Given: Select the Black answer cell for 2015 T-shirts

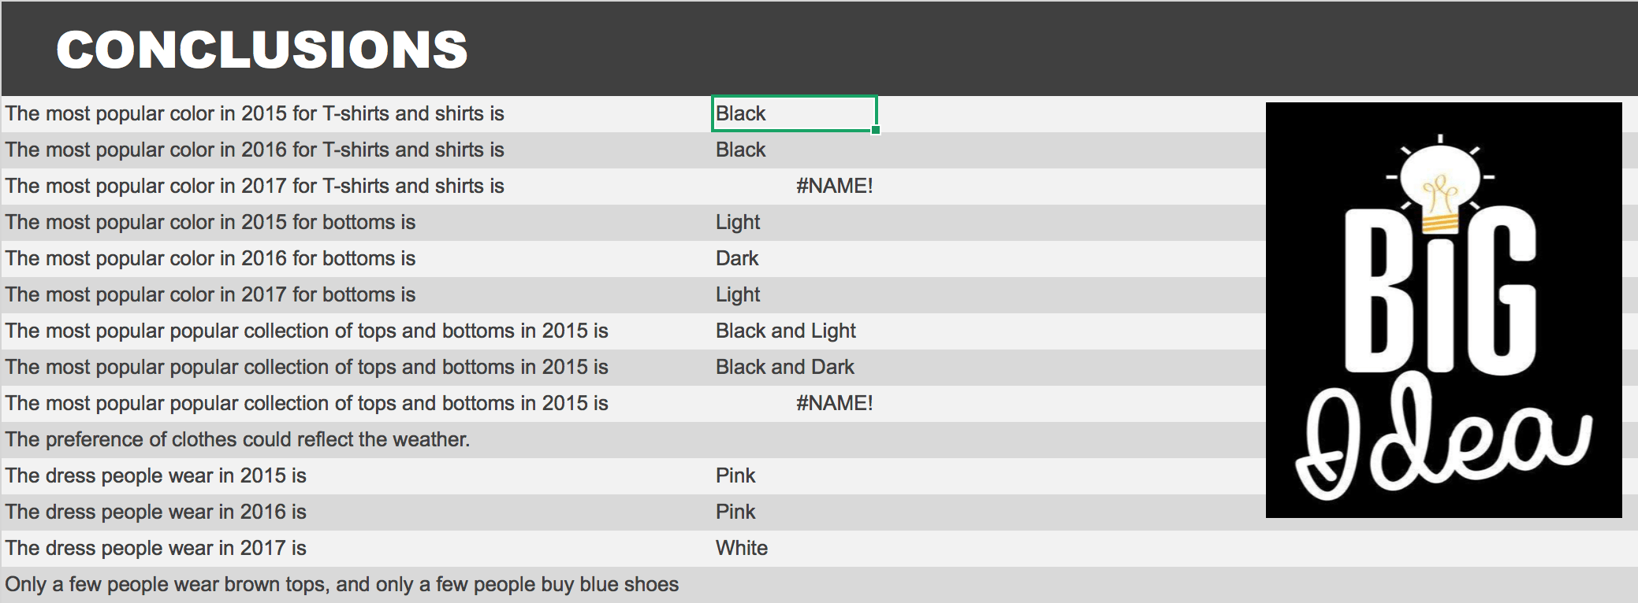Looking at the screenshot, I should coord(793,113).
